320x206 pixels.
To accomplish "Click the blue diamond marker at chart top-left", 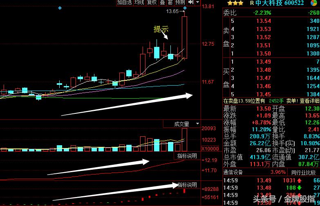I will click(x=60, y=8).
